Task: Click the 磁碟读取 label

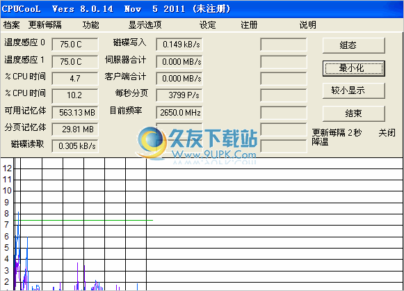Action: point(27,144)
